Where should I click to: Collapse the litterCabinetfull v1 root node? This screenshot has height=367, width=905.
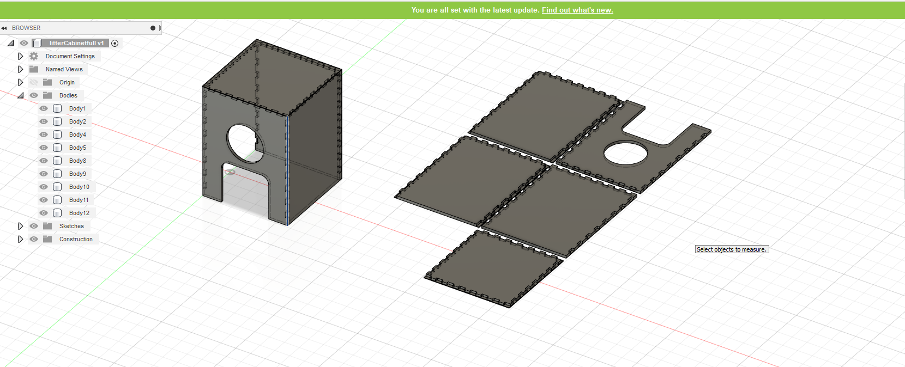coord(10,43)
